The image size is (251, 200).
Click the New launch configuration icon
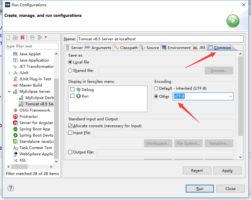(8, 37)
